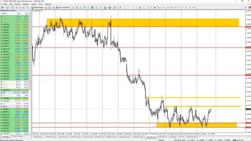Click the connection status bars indicator
Image resolution: width=251 pixels, height=141 pixels.
[x=235, y=140]
